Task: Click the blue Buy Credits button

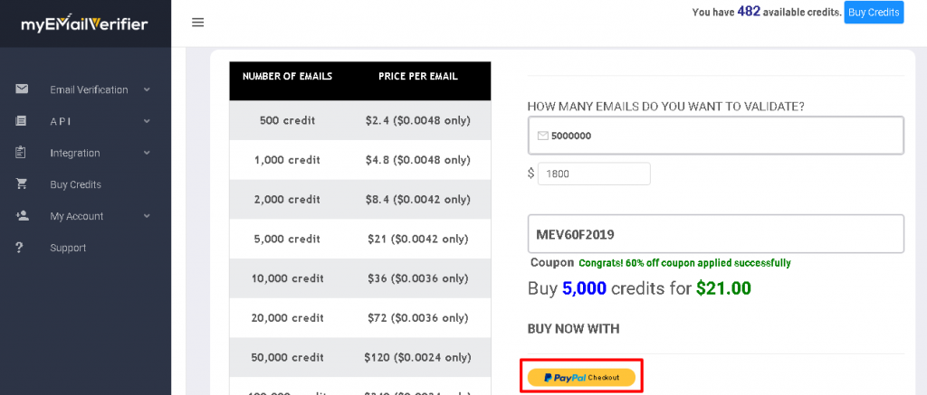Action: click(x=874, y=13)
